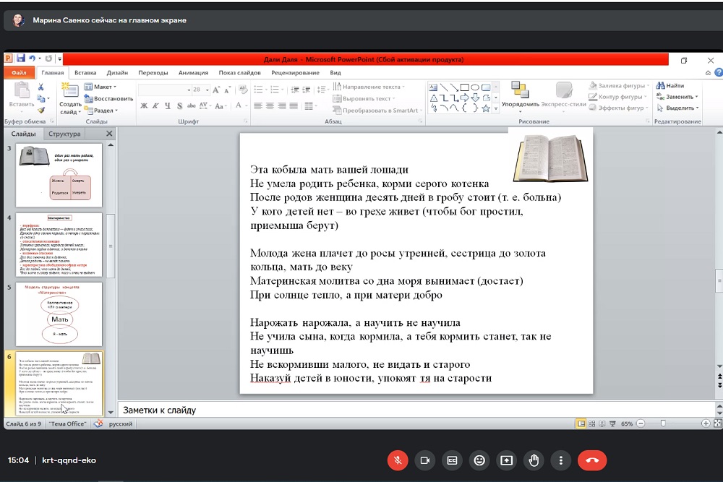Click the Create slide (Создать слайд) icon
This screenshot has height=482, width=723.
tap(70, 90)
